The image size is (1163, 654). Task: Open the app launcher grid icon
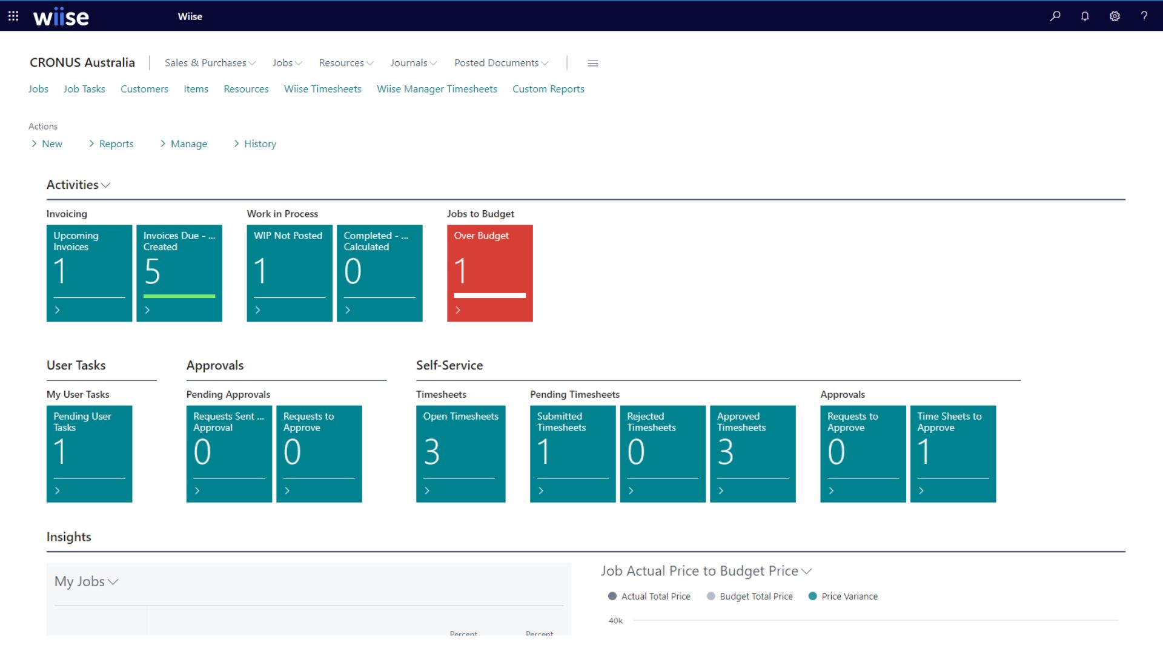(x=13, y=16)
